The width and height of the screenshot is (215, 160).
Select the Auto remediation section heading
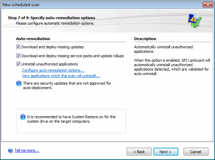[33, 39]
